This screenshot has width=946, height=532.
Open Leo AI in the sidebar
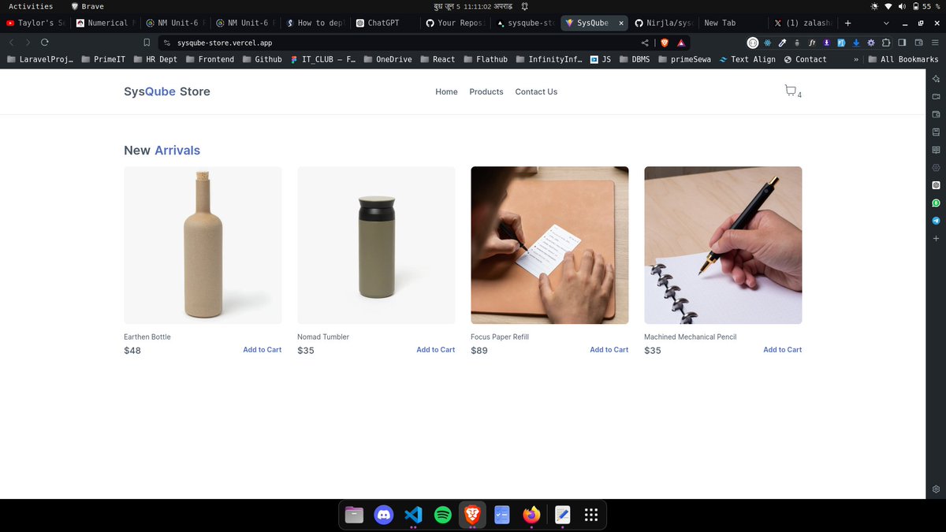[936, 79]
